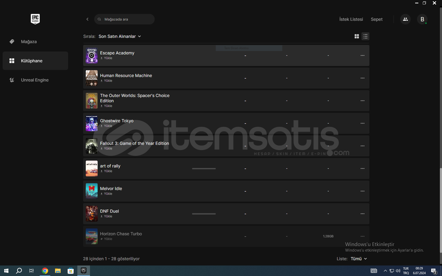Viewport: 442px width, 276px height.
Task: Click the library vertical scrollbar
Action: [441, 210]
